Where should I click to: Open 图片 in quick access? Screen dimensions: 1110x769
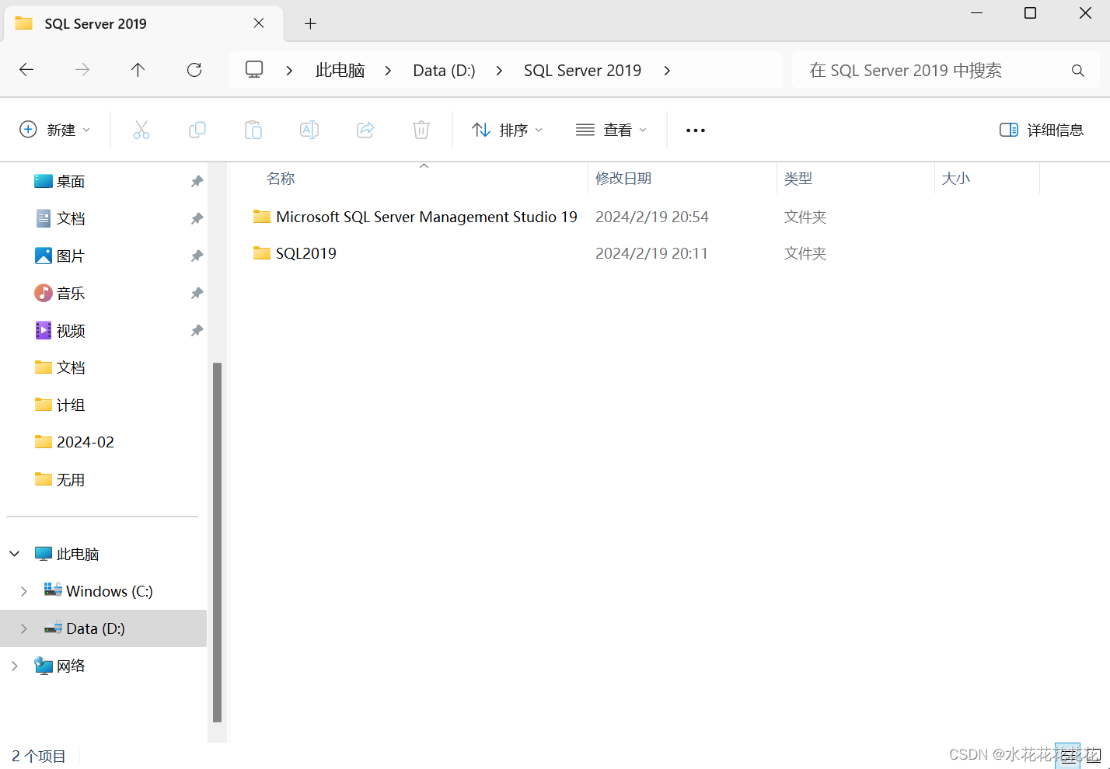(71, 256)
